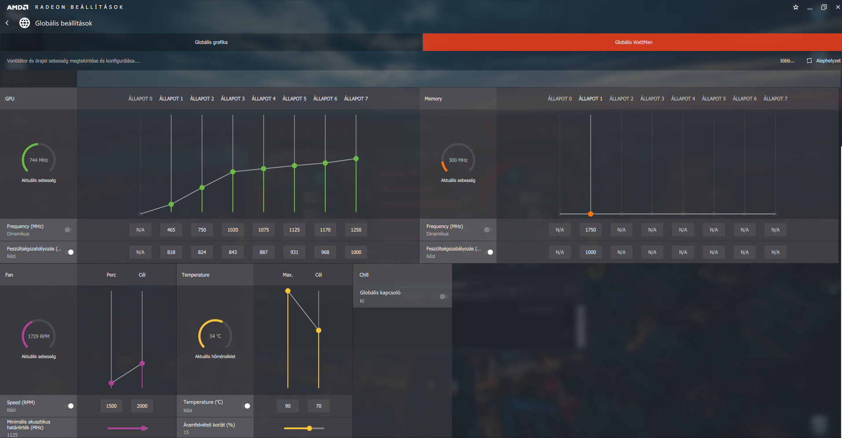Viewport: 842px width, 438px height.
Task: Click GPU ÁLLAPOT 3 frequency field 1020
Action: pyautogui.click(x=233, y=230)
